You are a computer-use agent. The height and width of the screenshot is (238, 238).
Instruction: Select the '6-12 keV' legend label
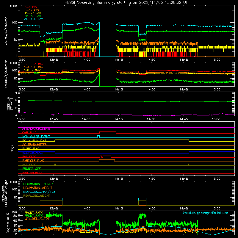32,10
